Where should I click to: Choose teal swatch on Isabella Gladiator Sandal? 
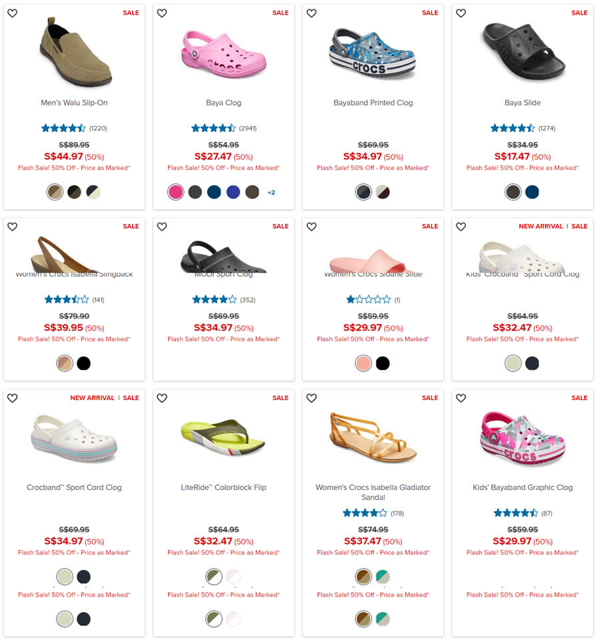[383, 577]
